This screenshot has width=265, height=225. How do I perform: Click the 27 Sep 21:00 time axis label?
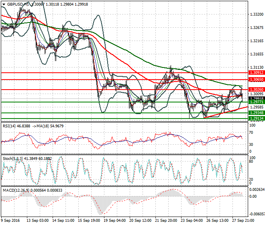[243, 221]
